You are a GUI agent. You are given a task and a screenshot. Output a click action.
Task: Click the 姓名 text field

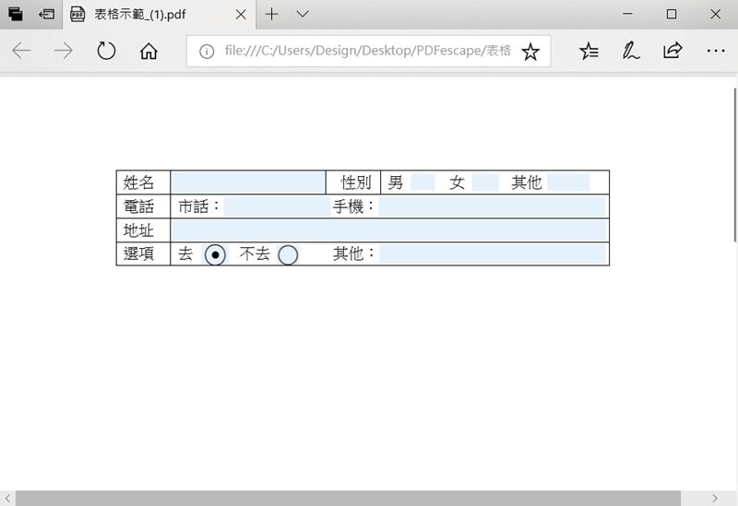tap(248, 182)
